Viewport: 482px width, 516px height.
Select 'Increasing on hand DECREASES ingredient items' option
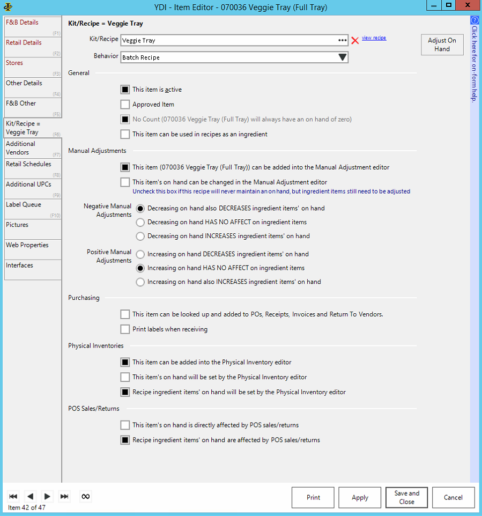140,254
